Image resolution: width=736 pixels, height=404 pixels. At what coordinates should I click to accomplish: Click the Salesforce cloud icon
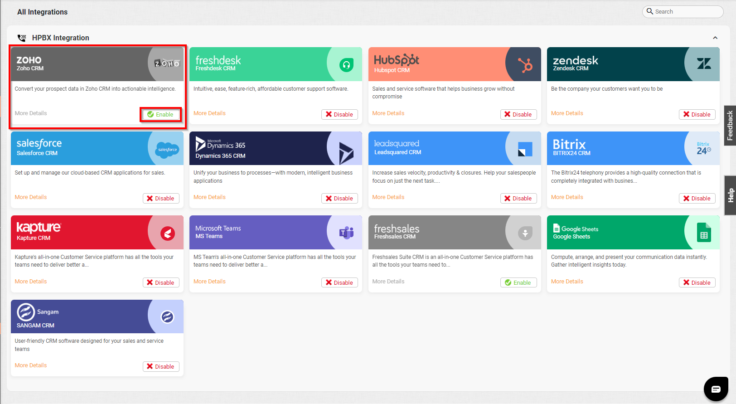(167, 149)
